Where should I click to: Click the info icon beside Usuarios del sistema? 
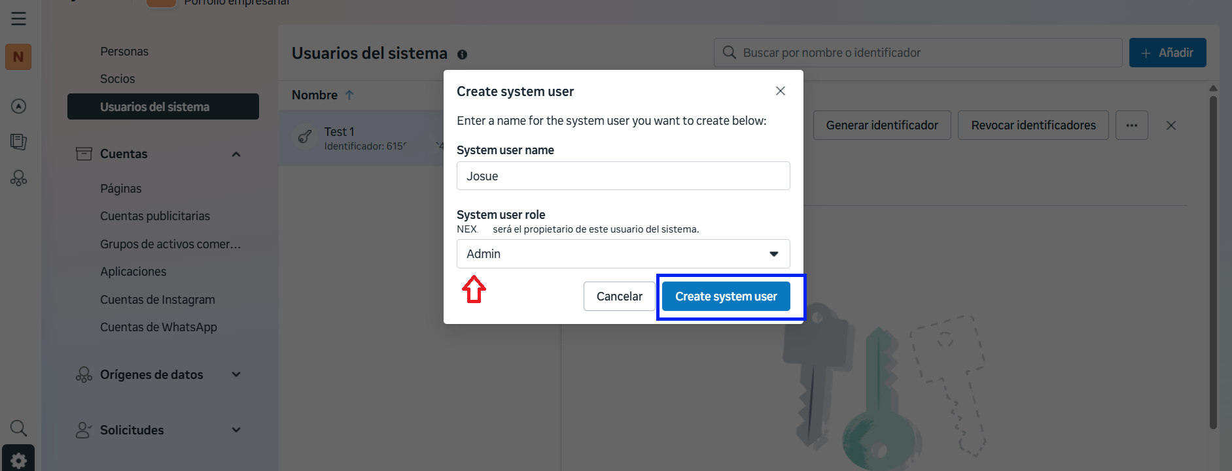(x=462, y=54)
